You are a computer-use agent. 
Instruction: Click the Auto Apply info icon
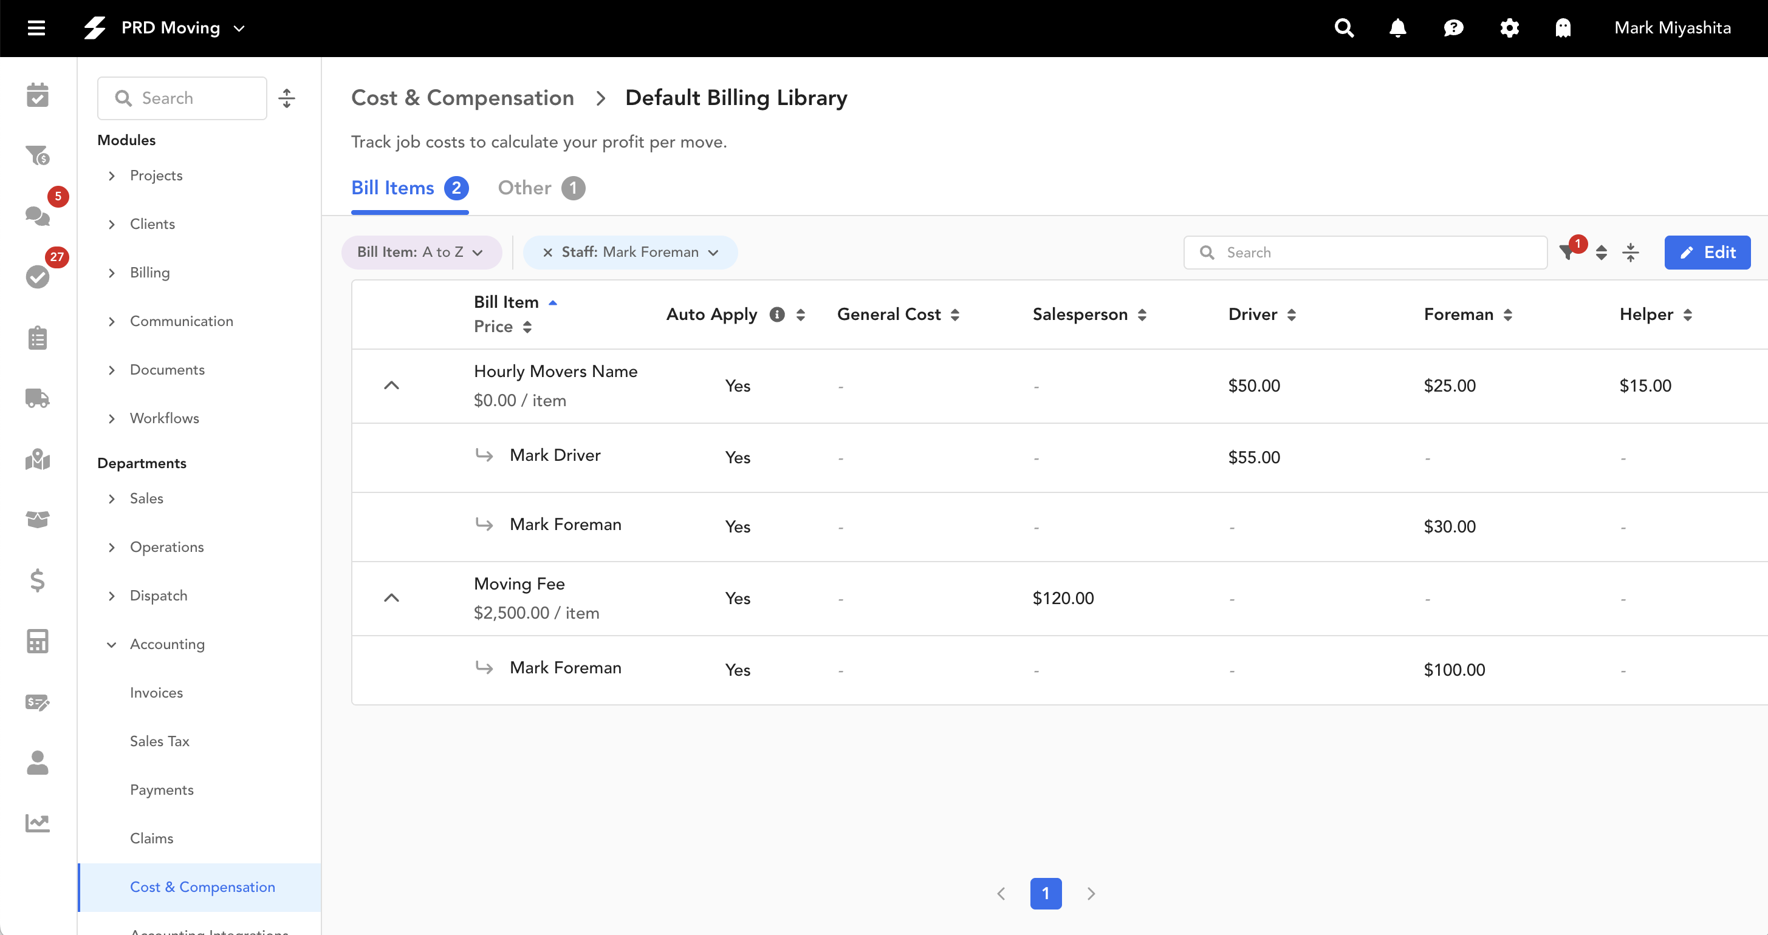click(x=776, y=314)
